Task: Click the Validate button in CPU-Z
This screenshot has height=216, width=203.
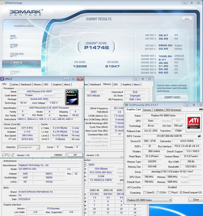Action: [58, 155]
